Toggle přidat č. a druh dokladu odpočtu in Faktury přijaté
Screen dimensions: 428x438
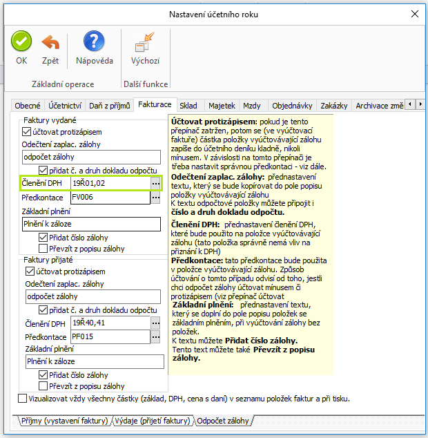point(43,310)
